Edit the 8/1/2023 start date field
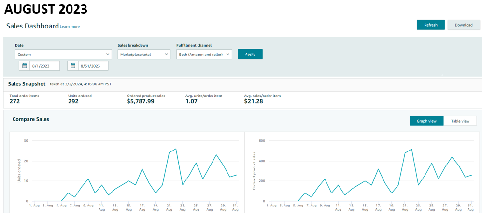The image size is (482, 220). point(44,66)
